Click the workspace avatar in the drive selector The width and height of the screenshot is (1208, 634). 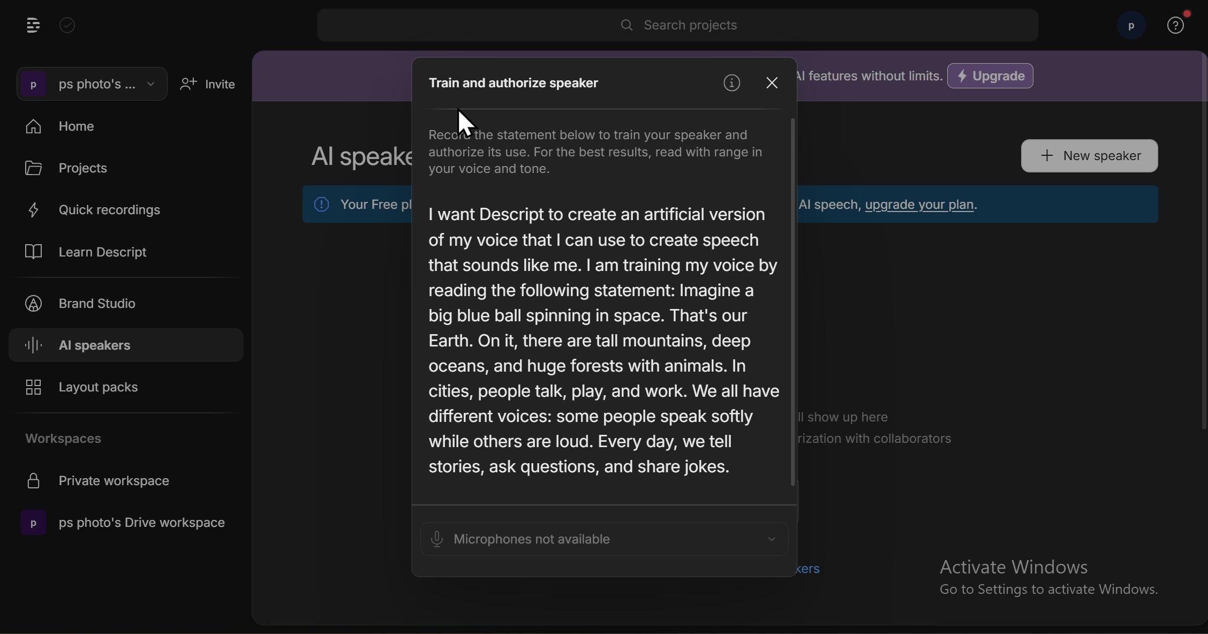[33, 84]
